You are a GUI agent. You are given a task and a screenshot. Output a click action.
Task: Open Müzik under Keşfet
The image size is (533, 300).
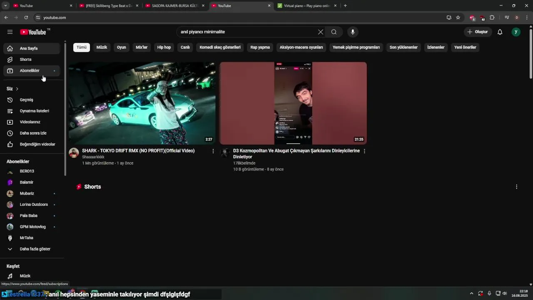(x=32, y=276)
